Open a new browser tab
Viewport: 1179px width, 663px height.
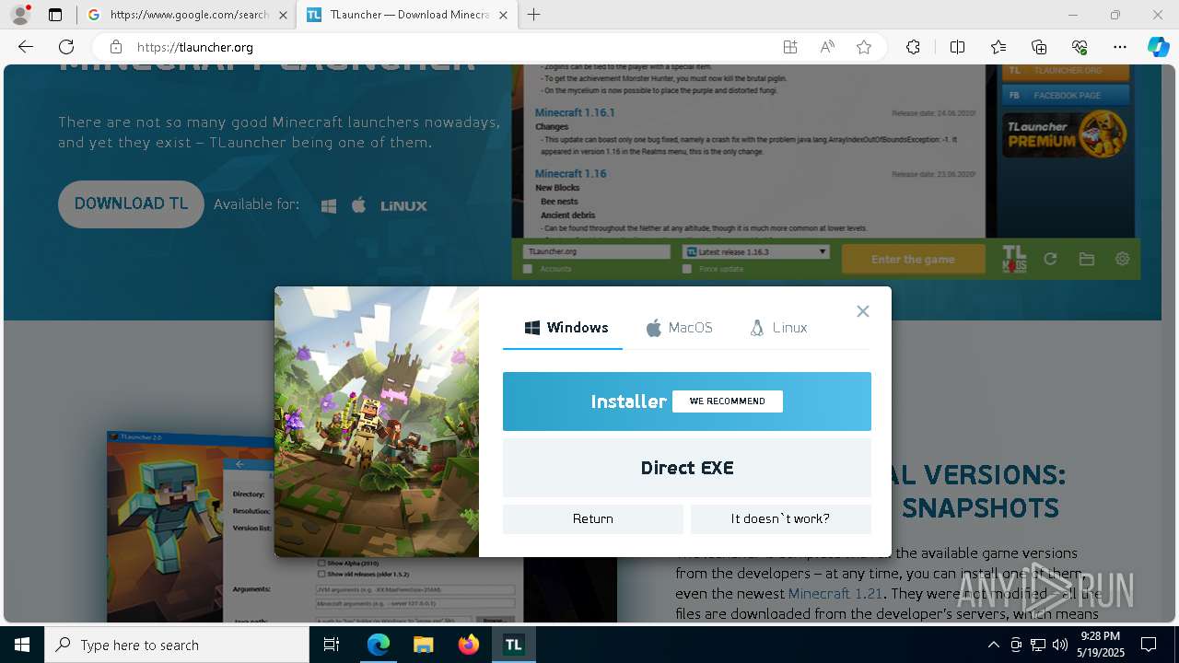tap(534, 15)
